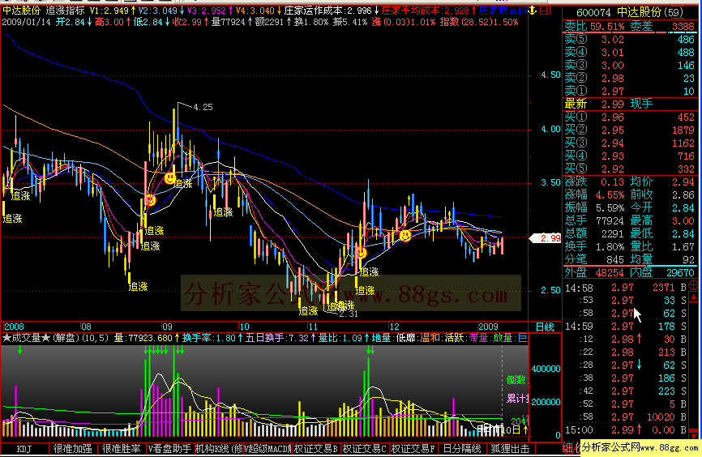Screen dimensions: 702x457
Task: Select the 日分隔线 tab
Action: tap(461, 449)
